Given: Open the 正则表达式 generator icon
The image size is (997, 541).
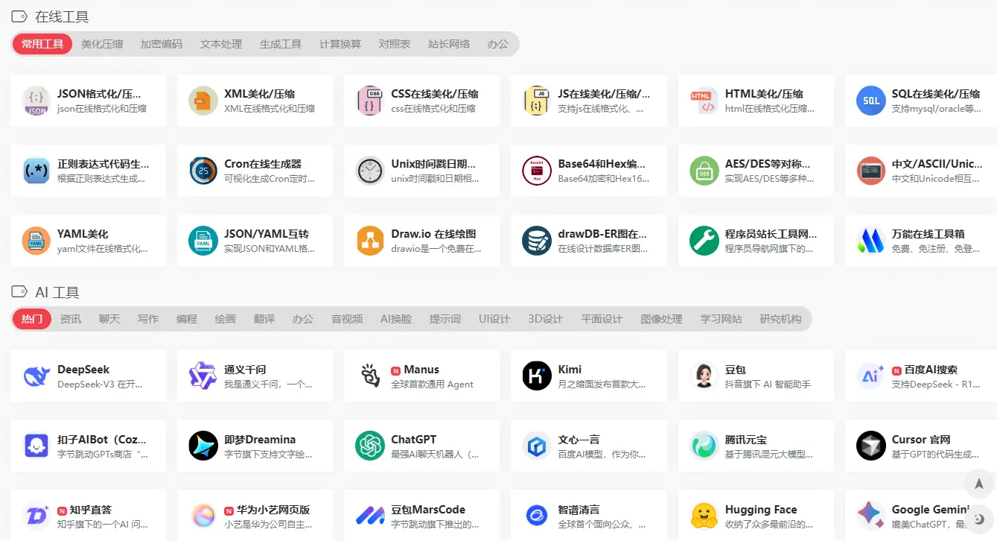Looking at the screenshot, I should [x=36, y=171].
